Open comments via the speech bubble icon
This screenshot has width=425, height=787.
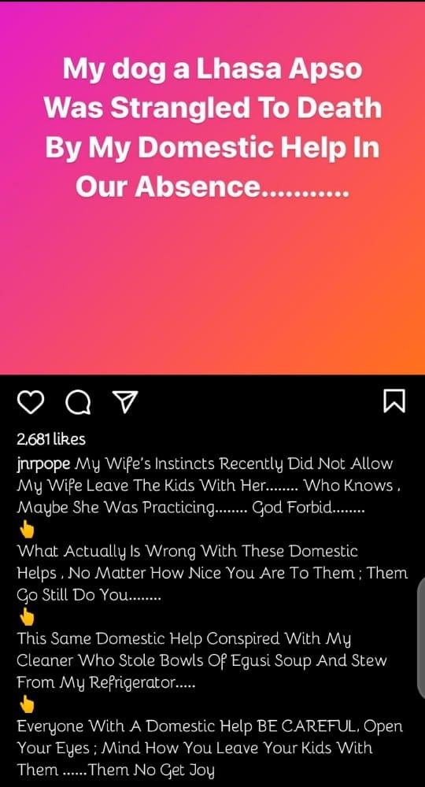(78, 402)
